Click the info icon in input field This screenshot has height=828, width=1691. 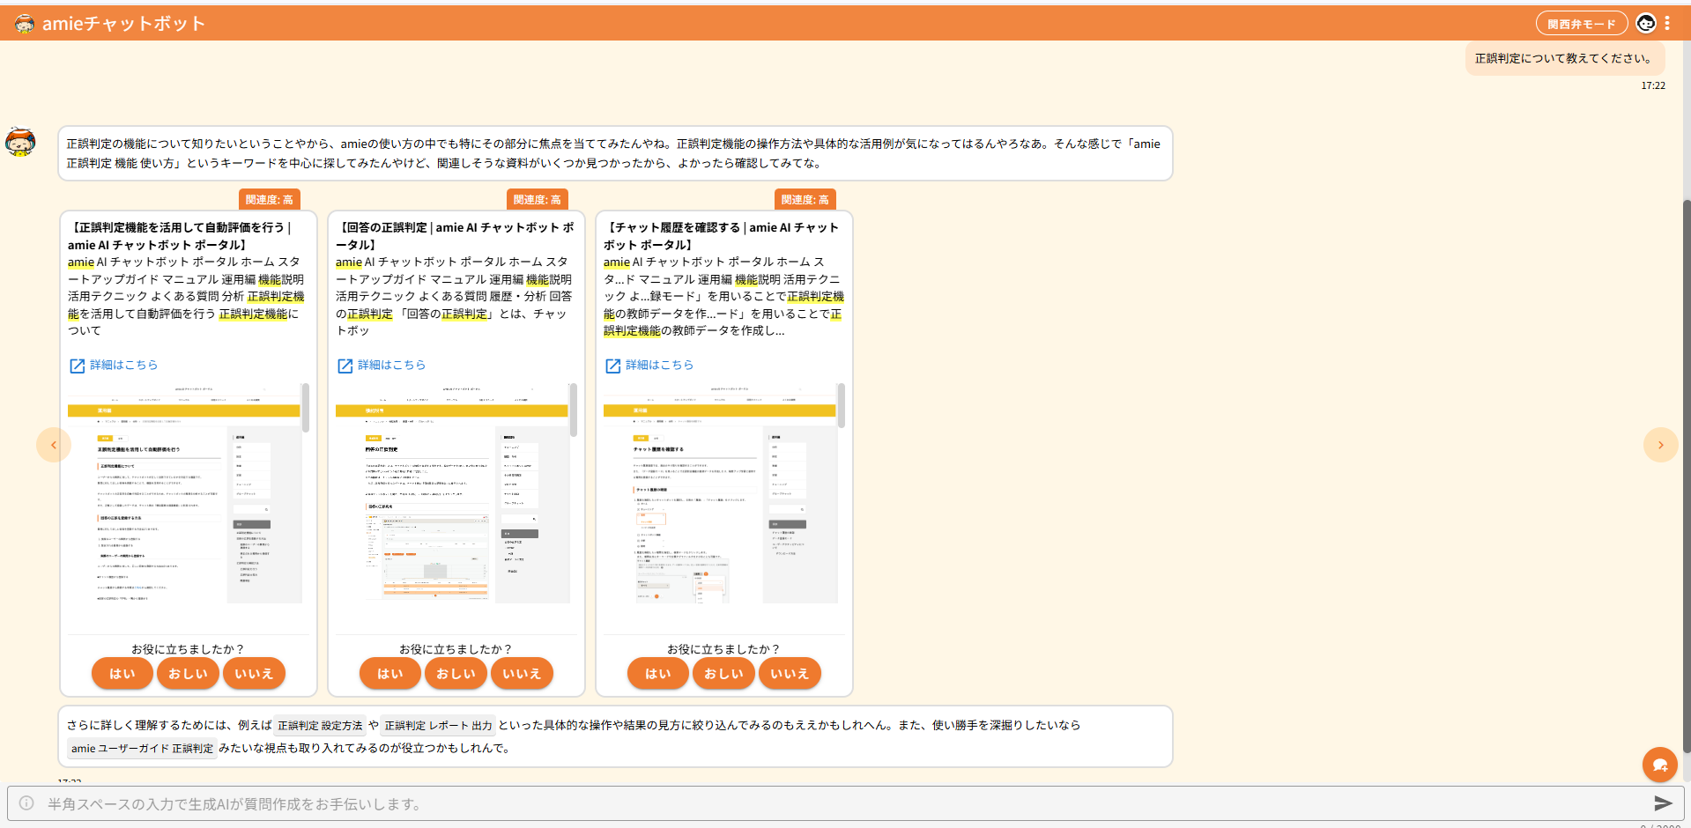click(26, 803)
